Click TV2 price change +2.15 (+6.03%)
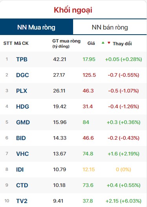The image size is (147, 207). [123, 201]
